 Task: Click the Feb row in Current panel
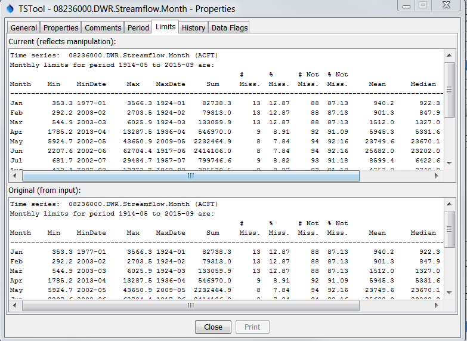(225, 113)
